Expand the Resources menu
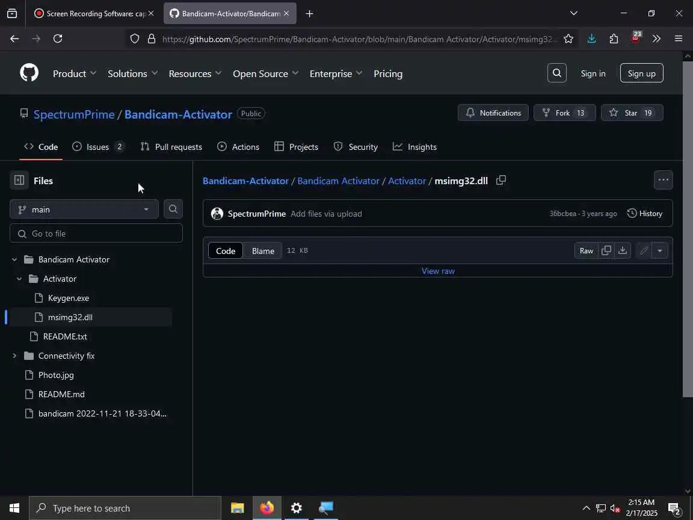 tap(195, 73)
